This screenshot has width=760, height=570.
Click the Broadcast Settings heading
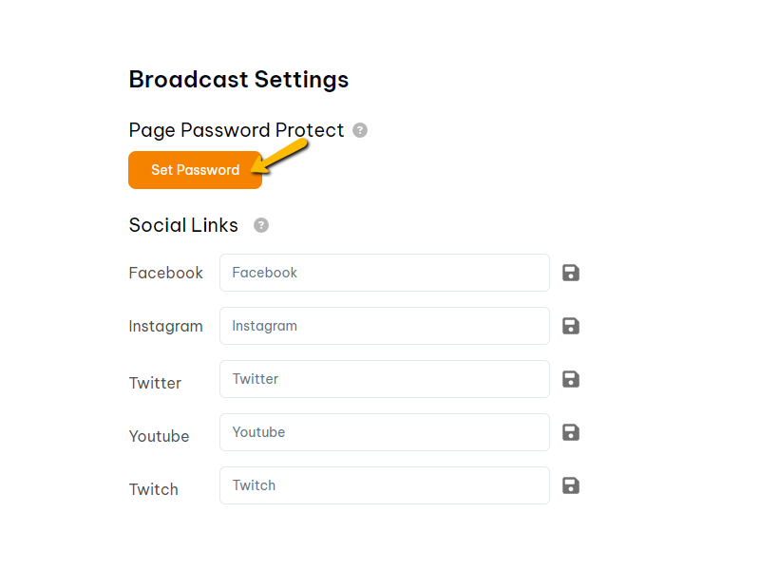(x=238, y=80)
